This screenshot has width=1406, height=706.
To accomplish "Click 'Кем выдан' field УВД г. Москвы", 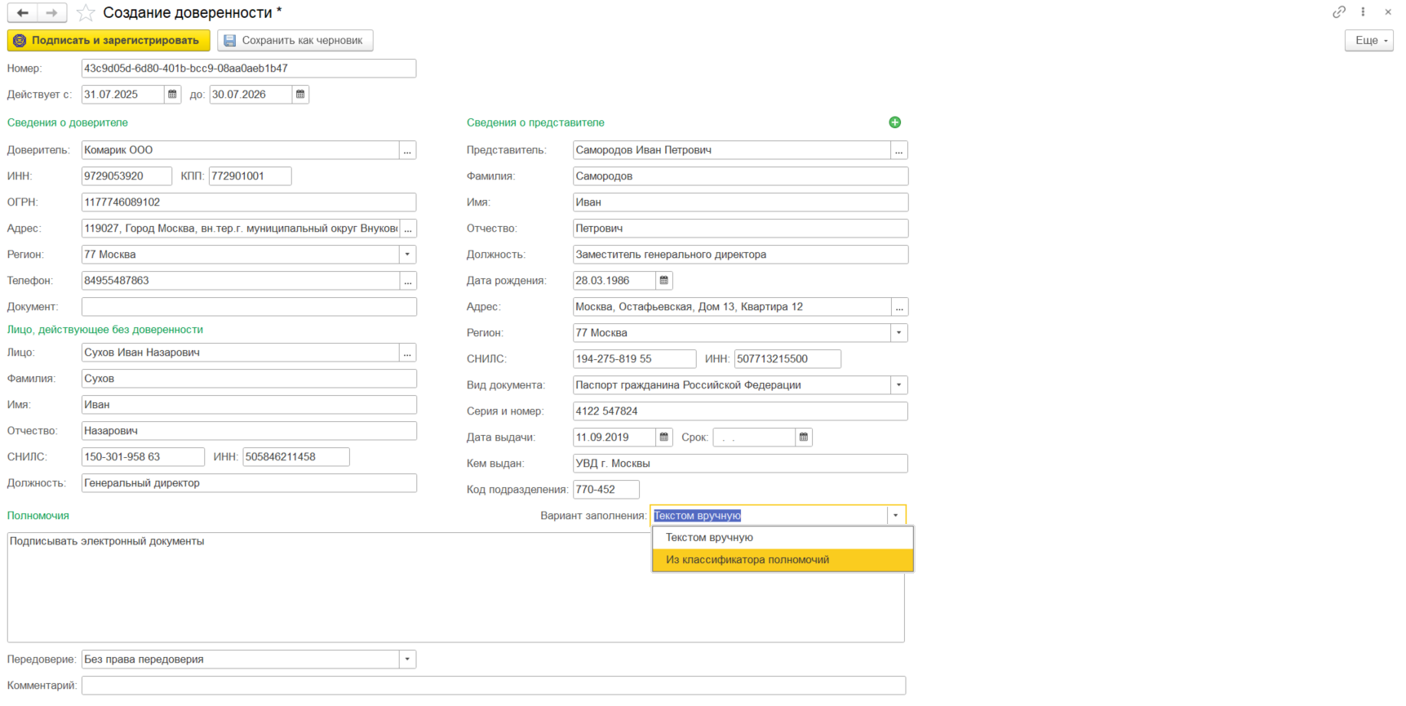I will click(741, 464).
